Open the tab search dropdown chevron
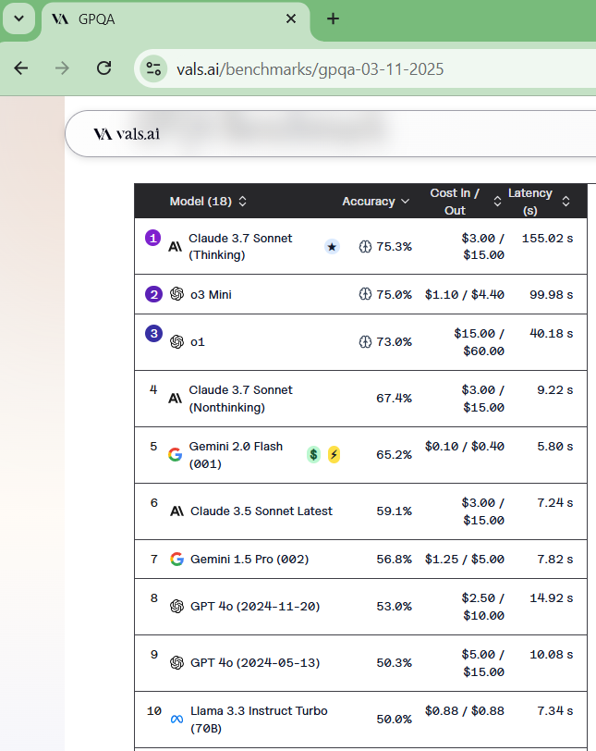This screenshot has width=596, height=751. [x=18, y=18]
